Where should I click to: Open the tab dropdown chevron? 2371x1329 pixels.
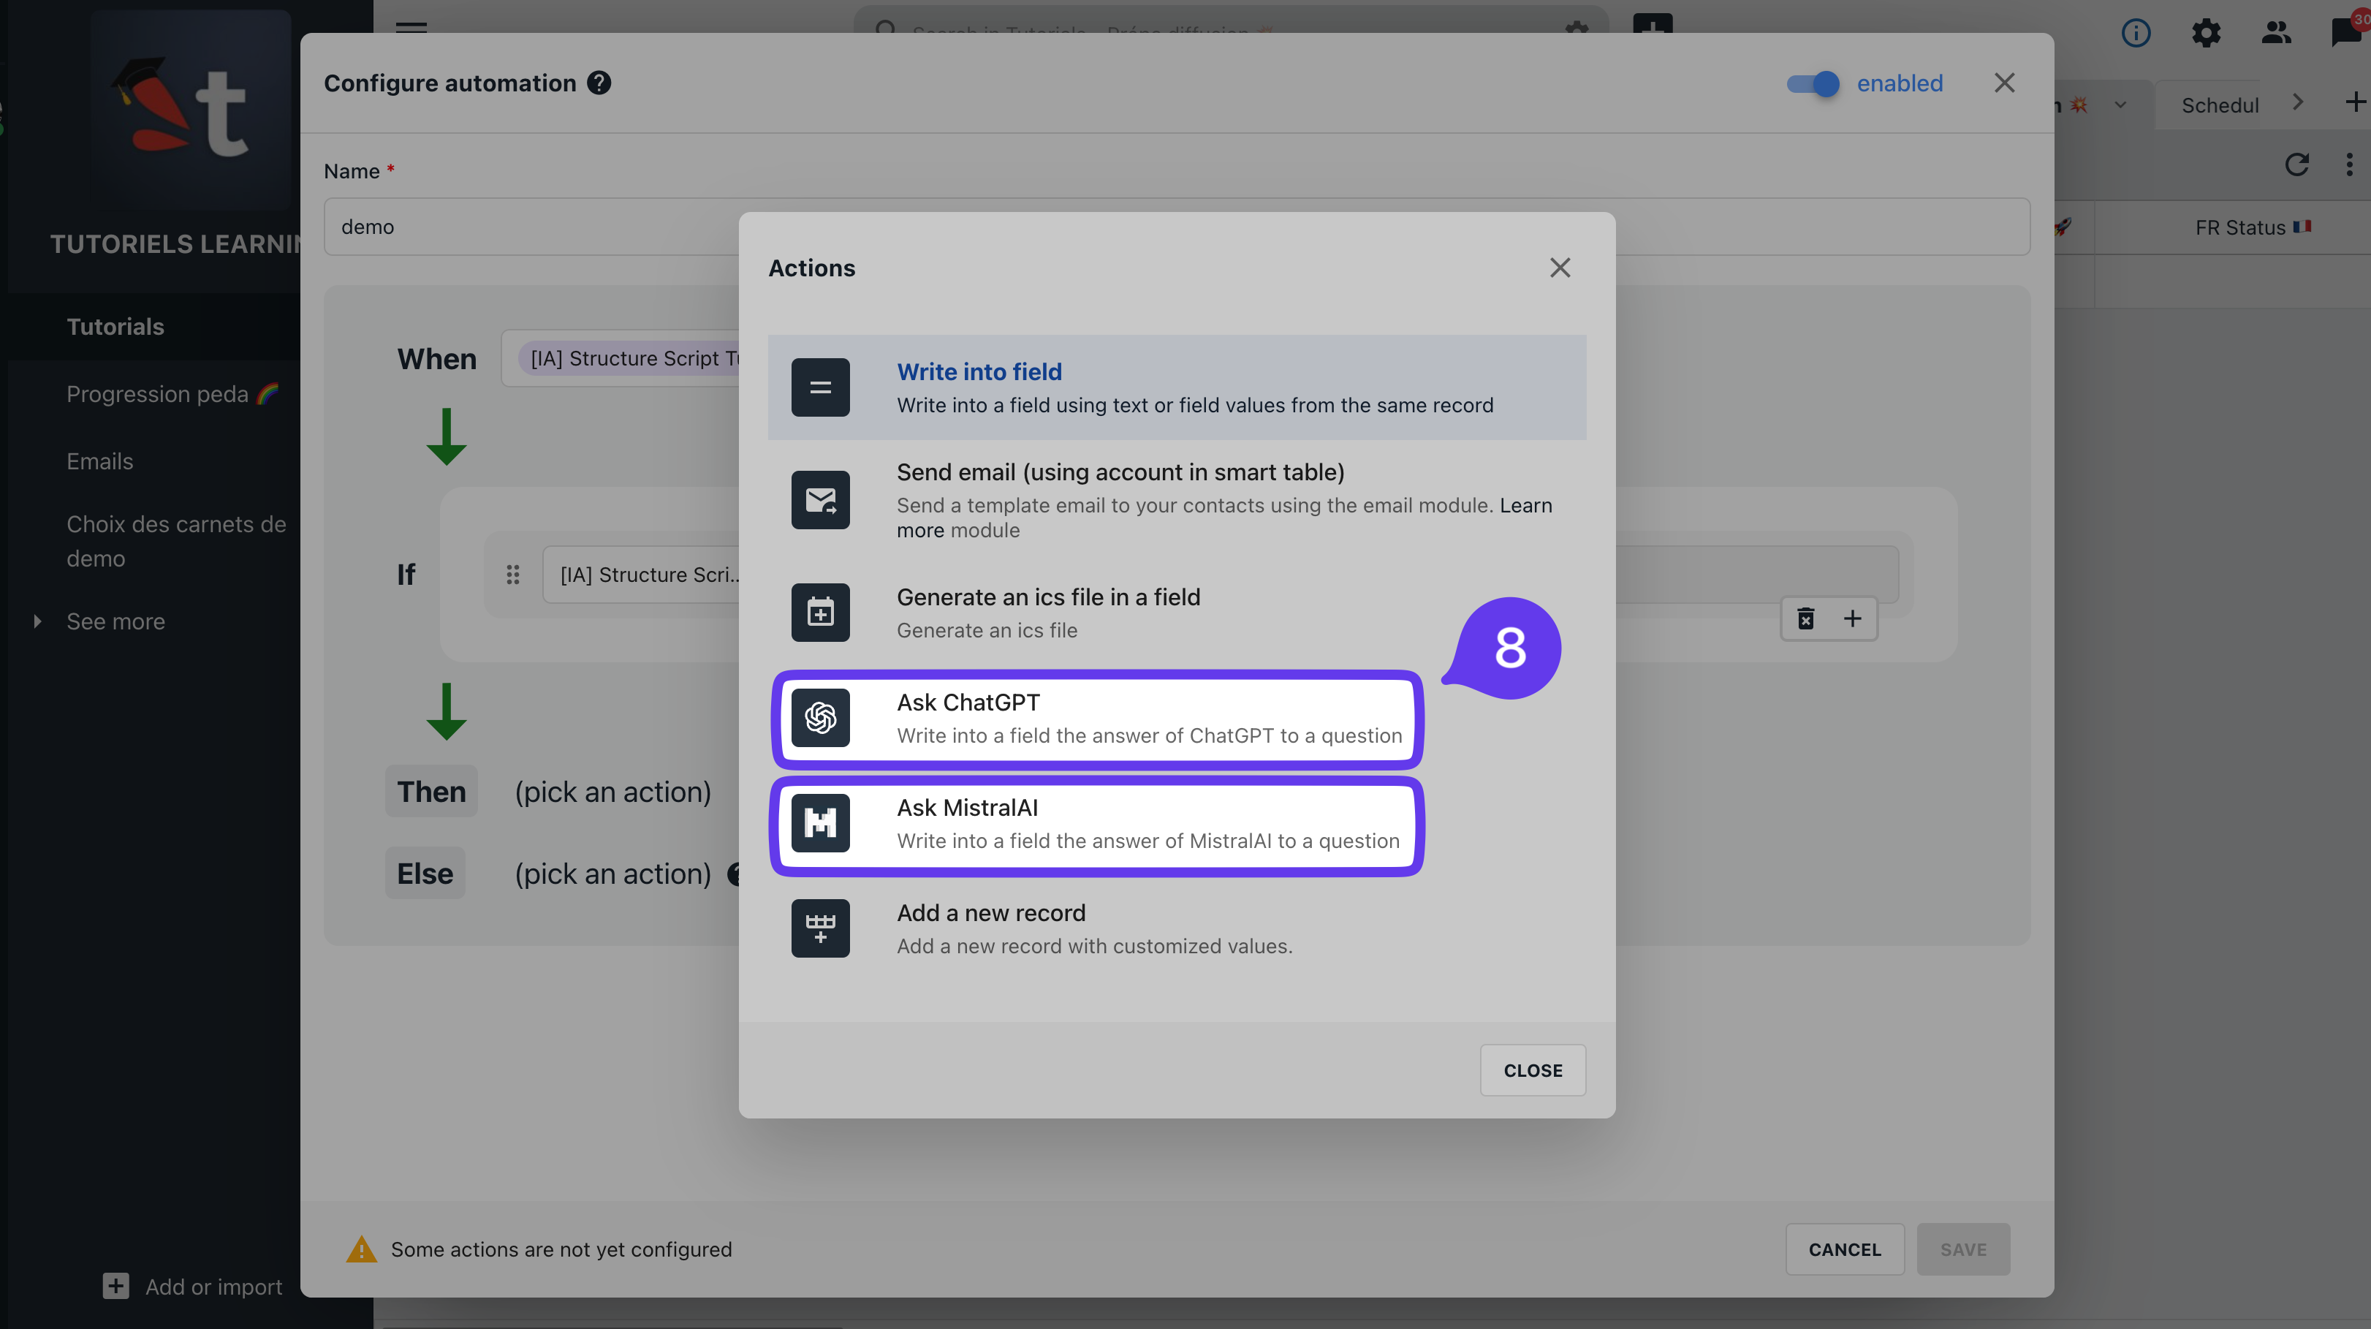pyautogui.click(x=2120, y=105)
